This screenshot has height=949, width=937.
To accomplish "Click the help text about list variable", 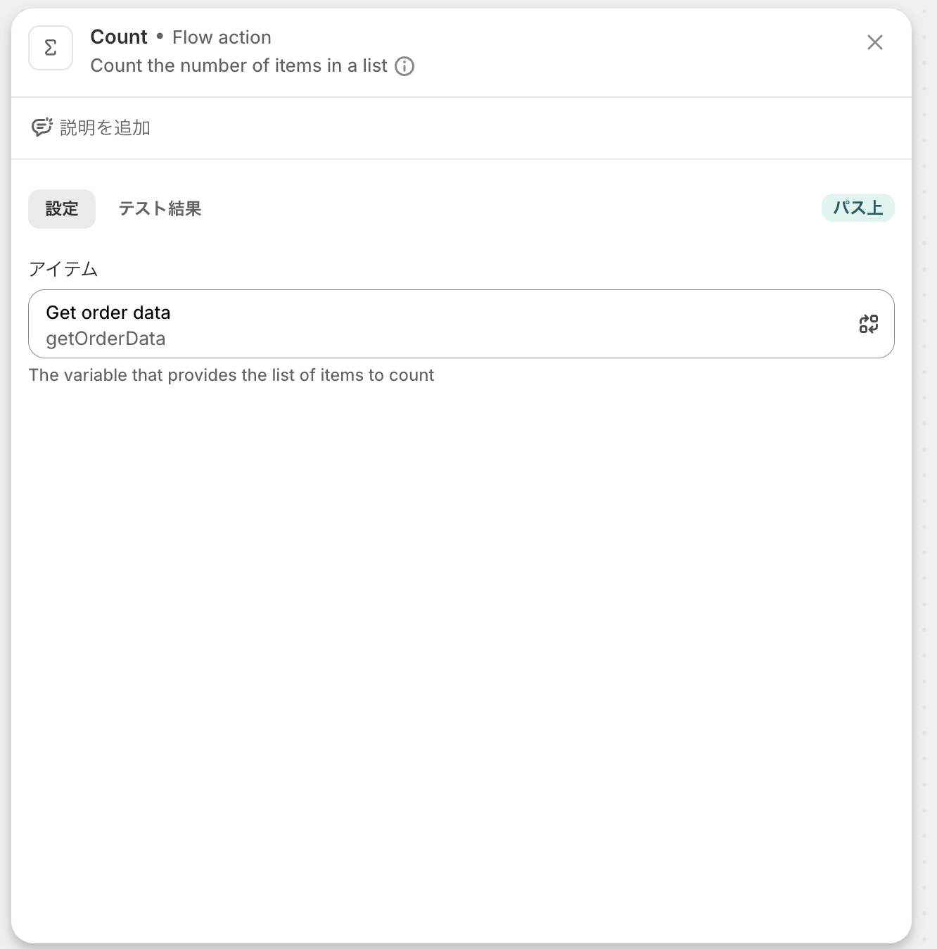I will (231, 375).
